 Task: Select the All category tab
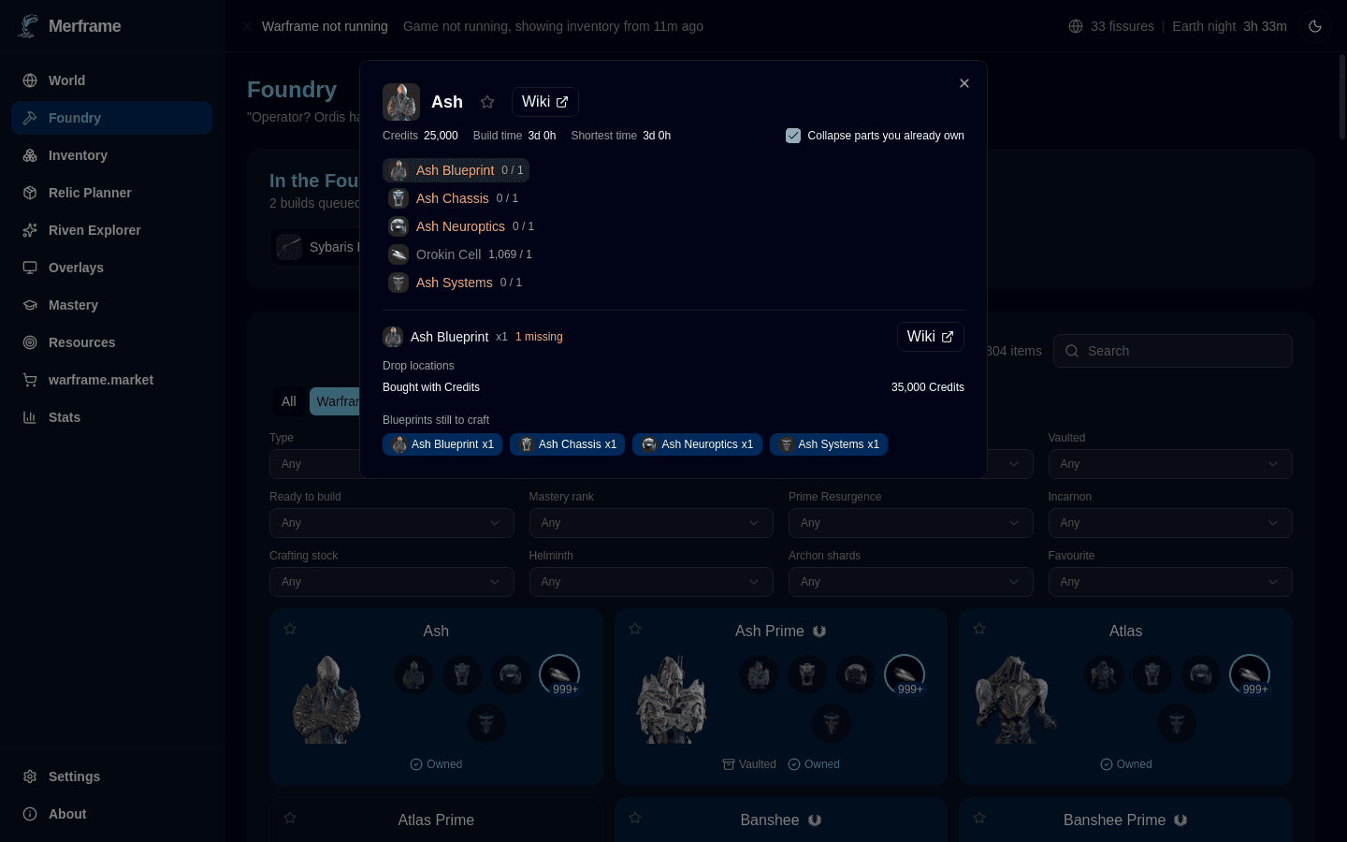[x=289, y=401]
